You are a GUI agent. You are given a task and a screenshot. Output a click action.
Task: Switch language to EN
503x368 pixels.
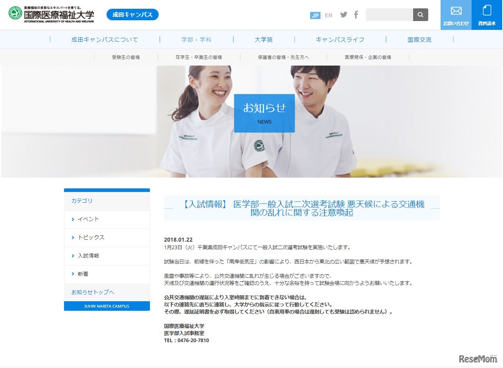click(x=328, y=15)
